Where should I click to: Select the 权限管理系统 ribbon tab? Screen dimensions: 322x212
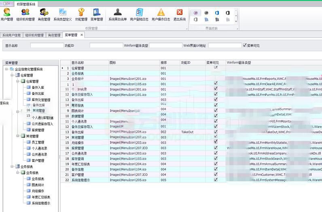point(26,4)
